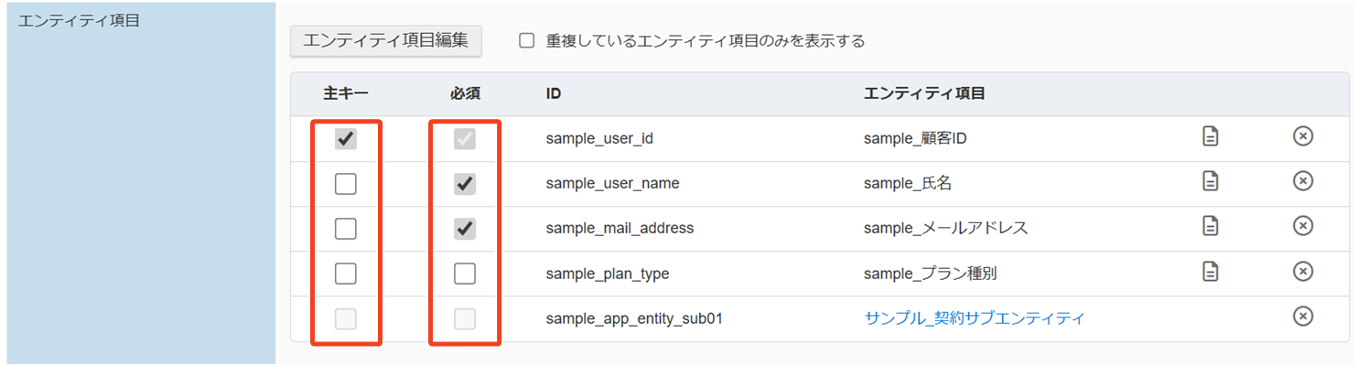Delete the sample_user_id entity row
The image size is (1358, 366).
[x=1303, y=137]
